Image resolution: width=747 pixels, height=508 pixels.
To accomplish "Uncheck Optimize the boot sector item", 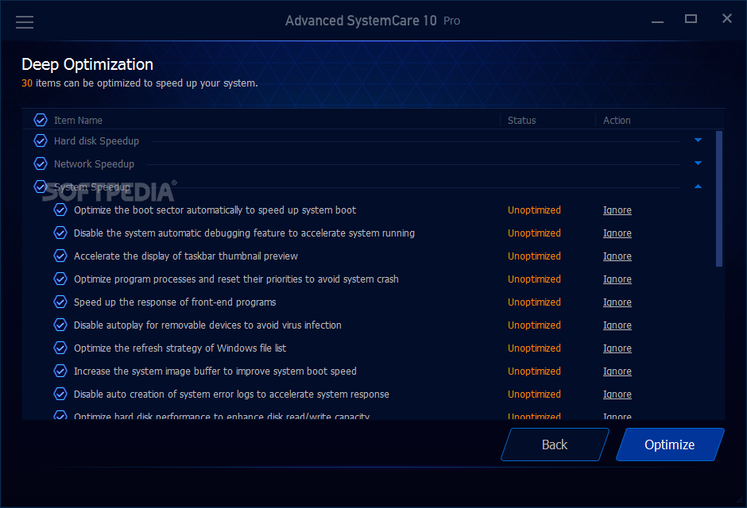I will 60,210.
